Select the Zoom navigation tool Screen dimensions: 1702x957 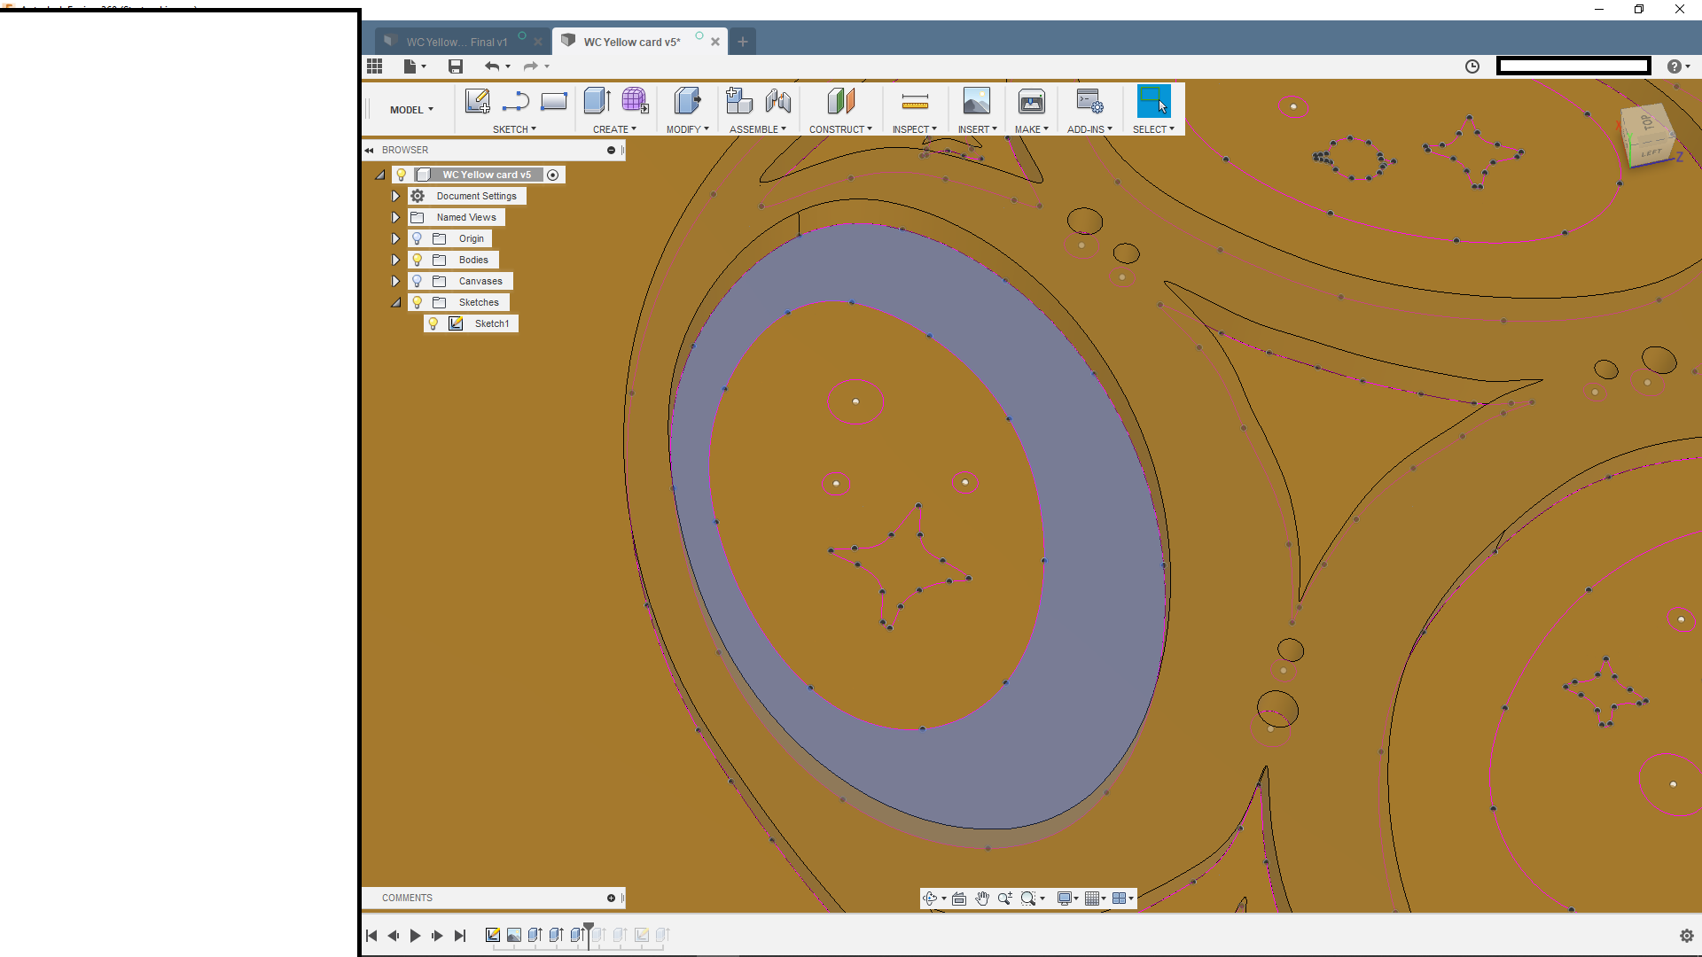(1005, 899)
